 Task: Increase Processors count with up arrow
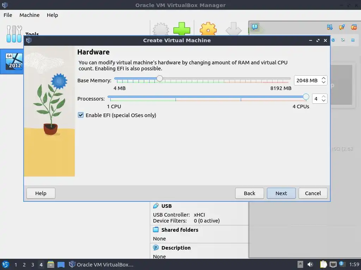[324, 96]
